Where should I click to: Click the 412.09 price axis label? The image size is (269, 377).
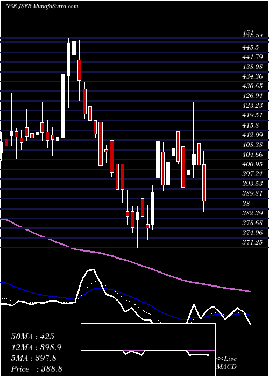[x=252, y=135]
